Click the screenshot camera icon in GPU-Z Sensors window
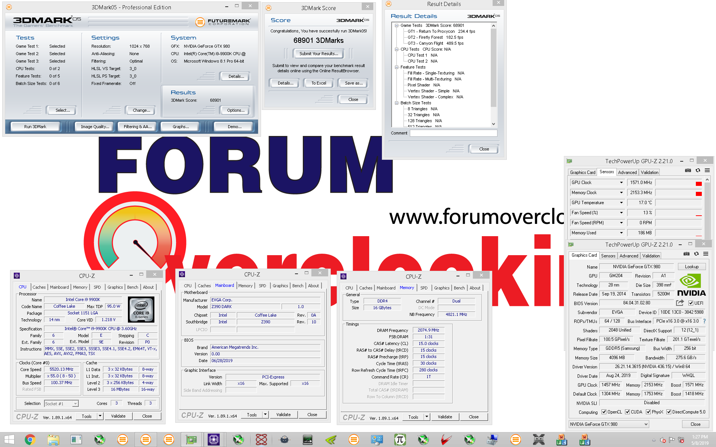This screenshot has height=447, width=716. (x=688, y=171)
